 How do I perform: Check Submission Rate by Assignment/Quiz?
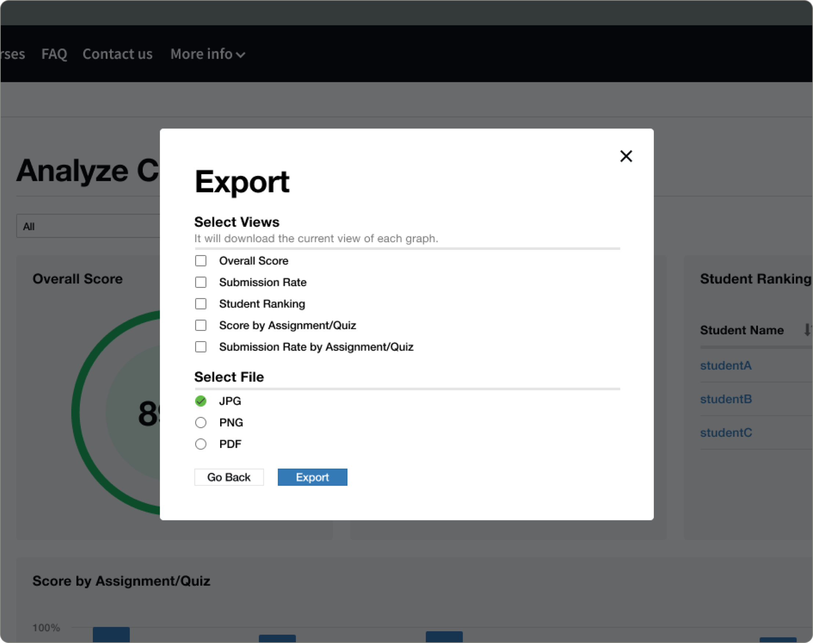click(x=201, y=346)
